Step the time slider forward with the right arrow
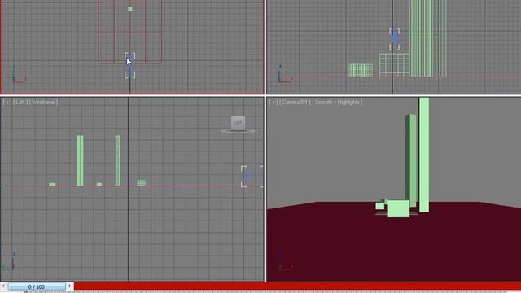This screenshot has width=521, height=293. [x=69, y=286]
